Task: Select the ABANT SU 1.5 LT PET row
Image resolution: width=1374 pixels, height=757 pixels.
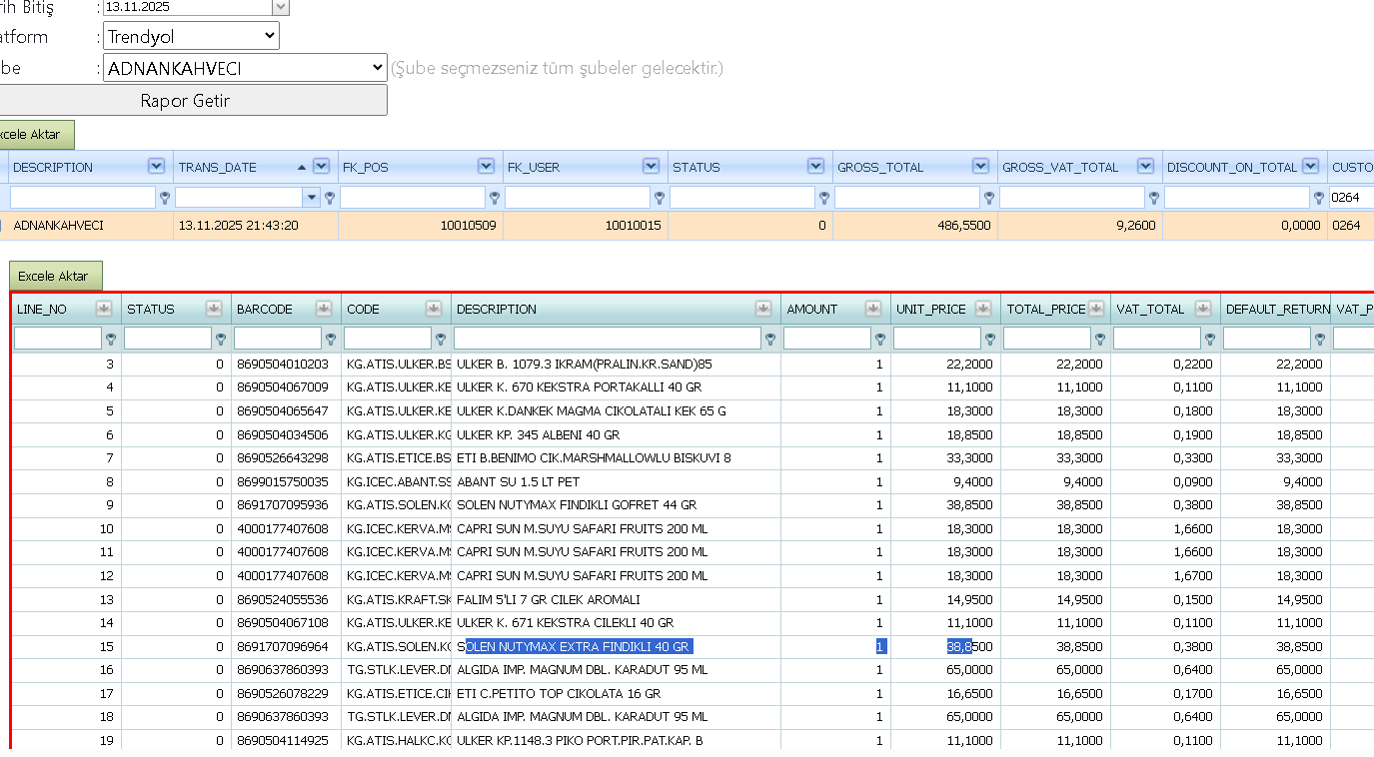Action: pos(692,481)
